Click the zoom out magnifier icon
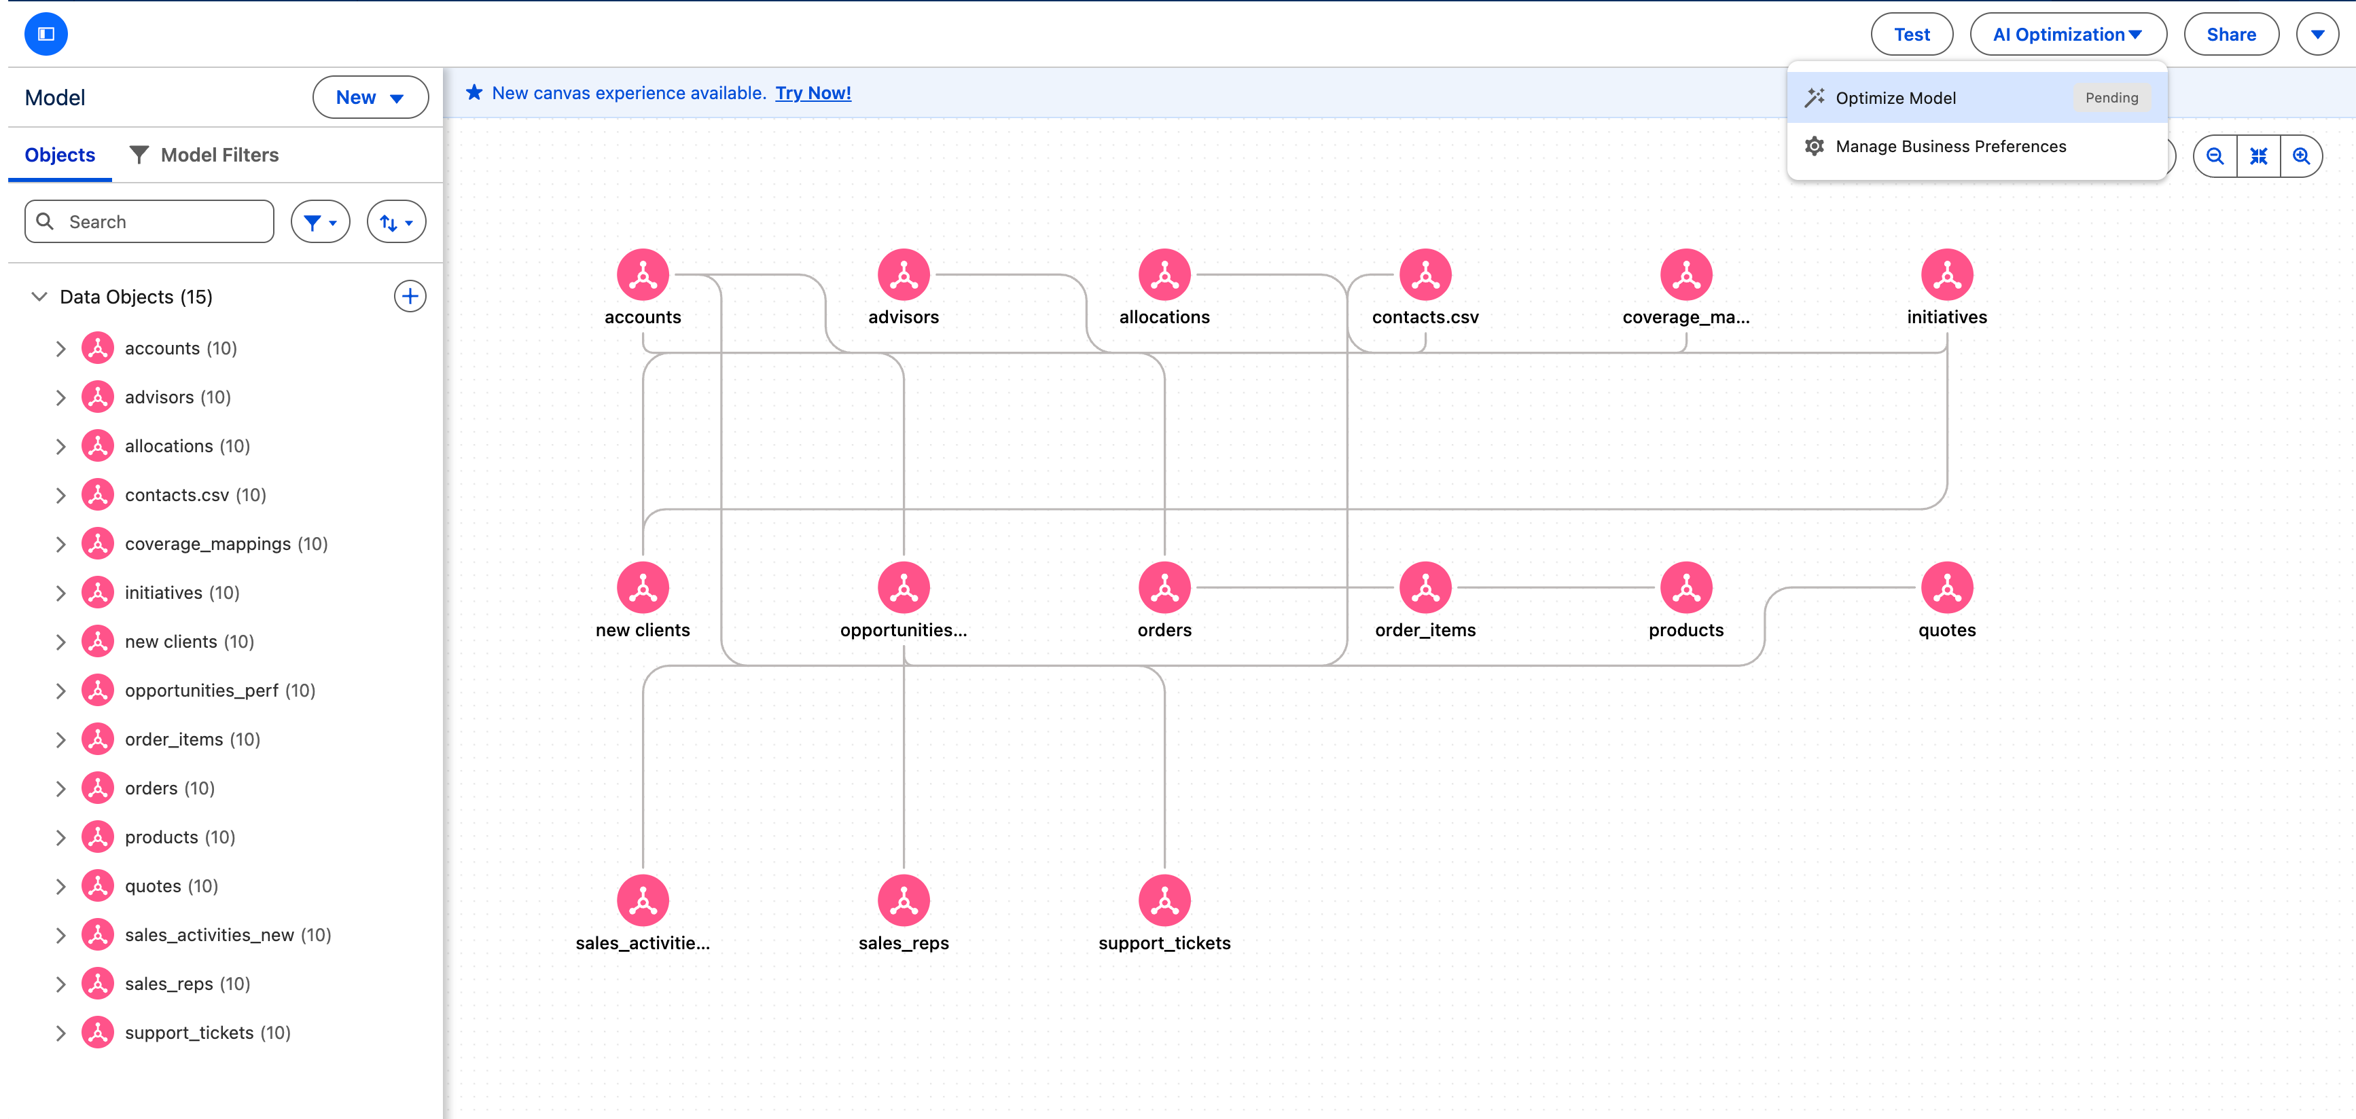Viewport: 2356px width, 1119px height. [x=2215, y=156]
